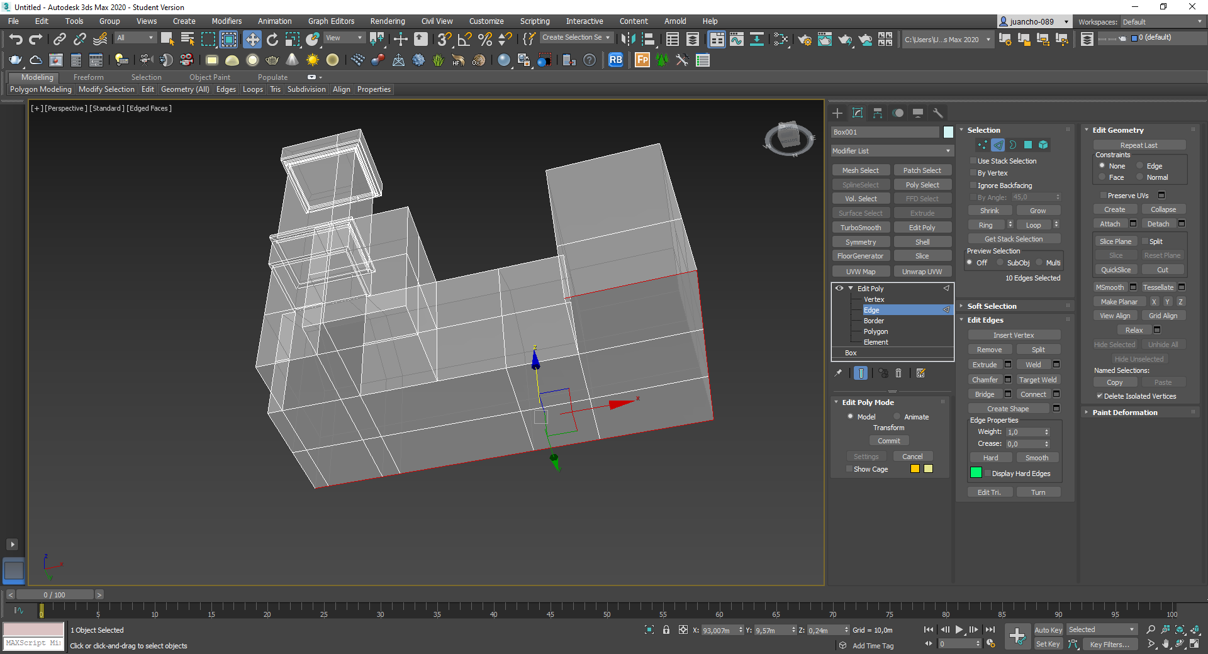
Task: Select the Select and Rotate tool
Action: pyautogui.click(x=272, y=40)
